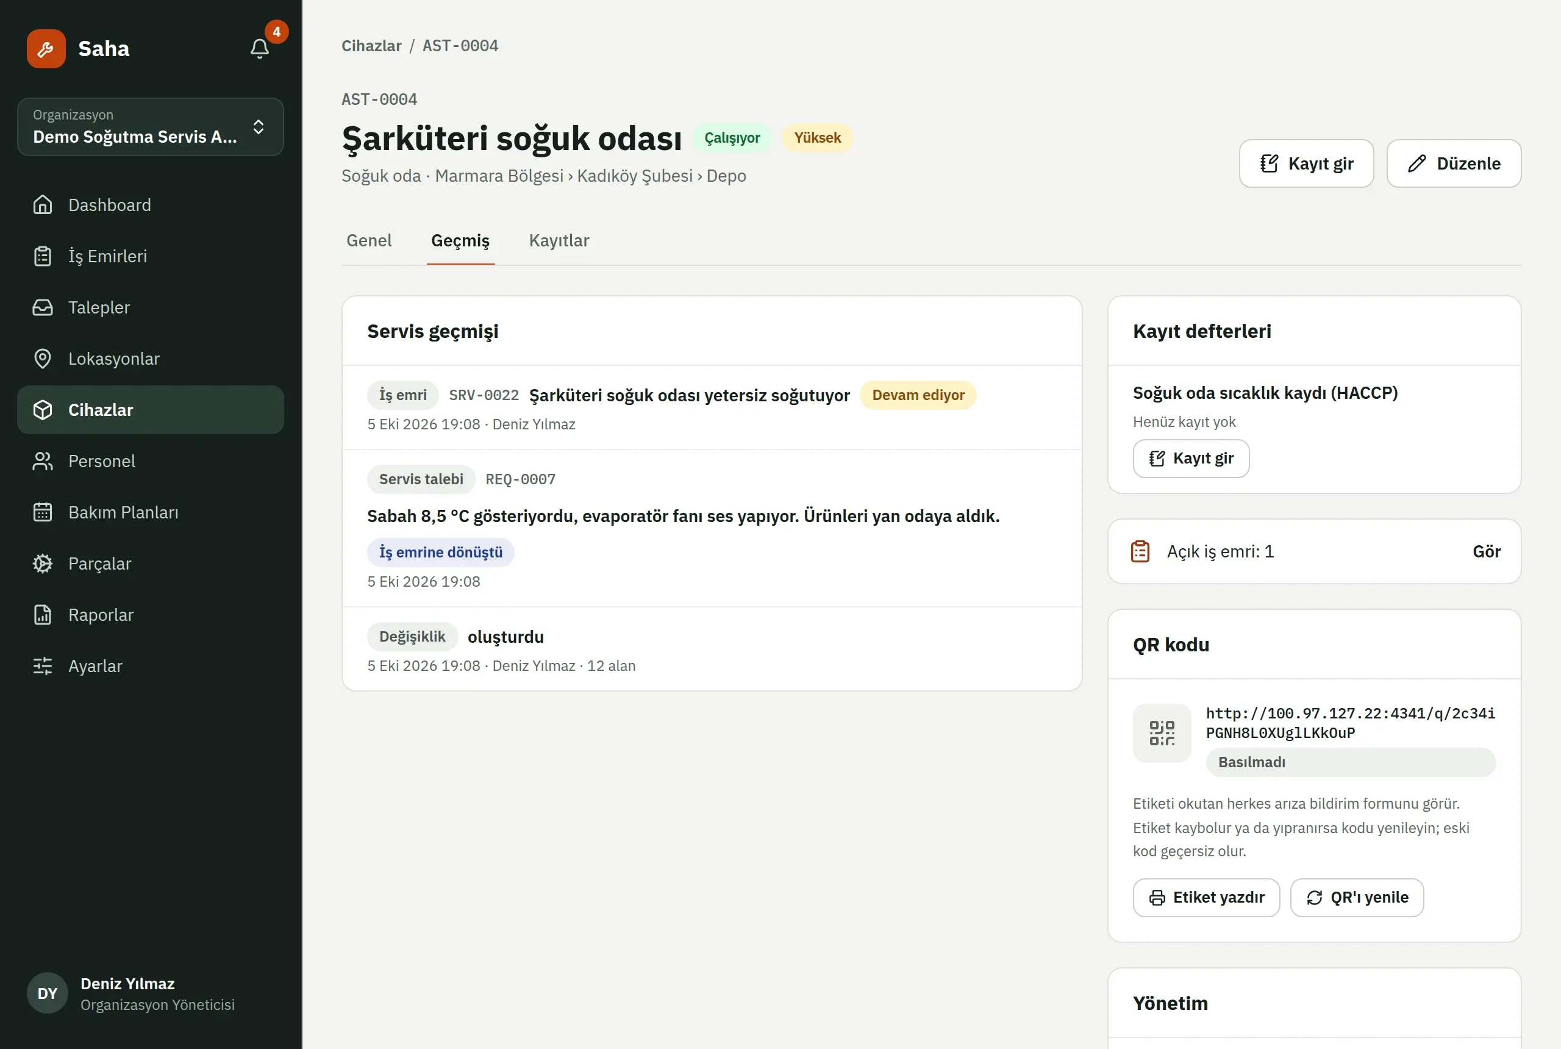Screen dimensions: 1561x1049
Task: Switch to the Kayıtlar tab
Action: point(559,240)
